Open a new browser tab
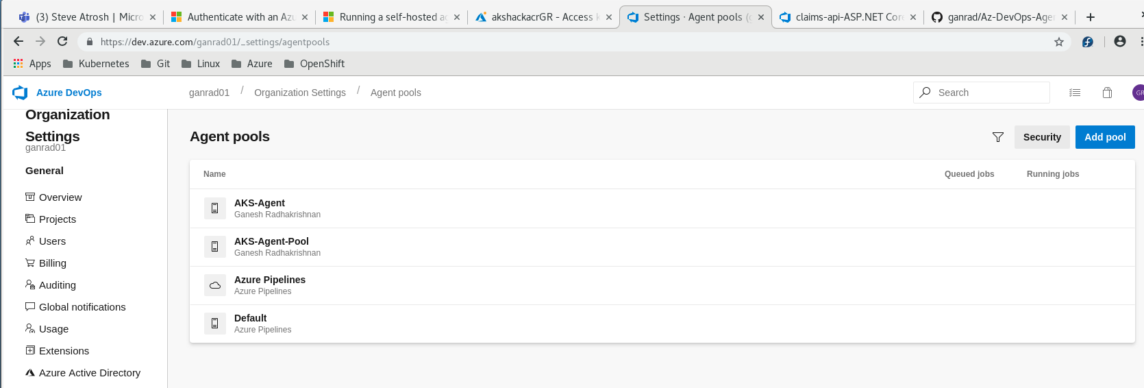The height and width of the screenshot is (388, 1144). coord(1091,17)
